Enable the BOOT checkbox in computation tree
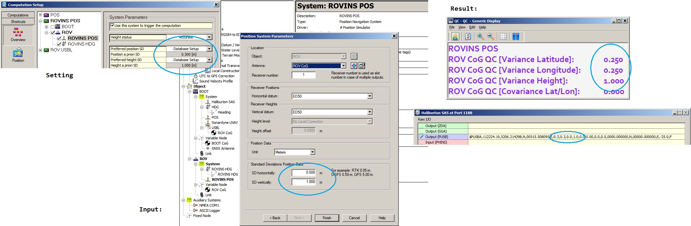The width and height of the screenshot is (691, 226). tap(53, 27)
